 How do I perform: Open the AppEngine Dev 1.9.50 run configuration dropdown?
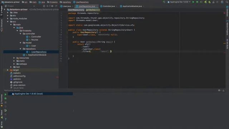pos(179,2)
